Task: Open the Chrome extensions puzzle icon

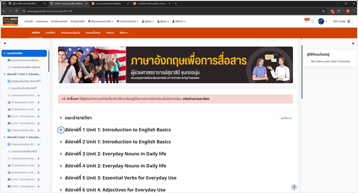Action: pos(339,11)
